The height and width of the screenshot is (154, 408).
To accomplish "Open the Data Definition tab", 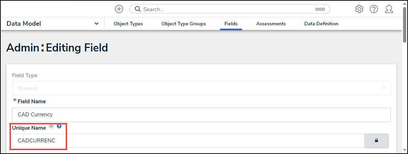I will [x=321, y=24].
